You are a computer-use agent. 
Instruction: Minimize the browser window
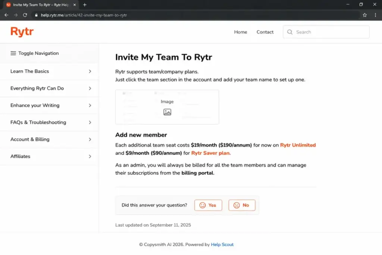348,4
